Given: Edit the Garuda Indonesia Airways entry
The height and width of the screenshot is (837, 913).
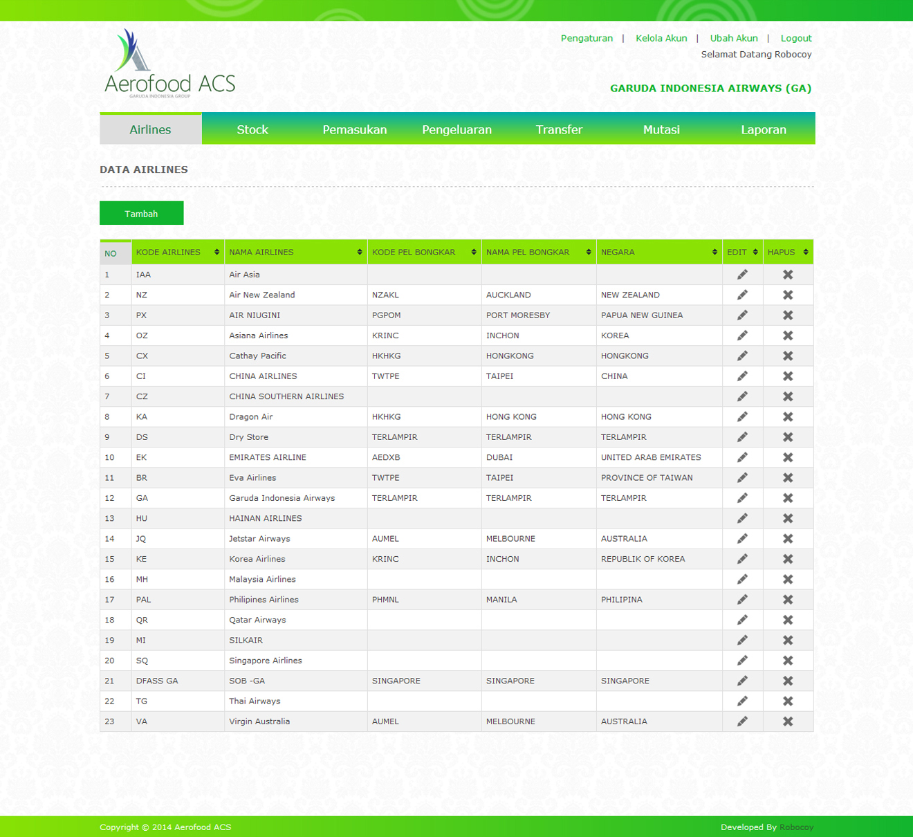Looking at the screenshot, I should 742,498.
